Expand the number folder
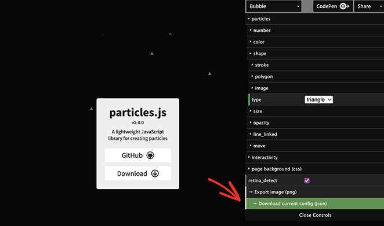The height and width of the screenshot is (226, 384). pos(315,30)
